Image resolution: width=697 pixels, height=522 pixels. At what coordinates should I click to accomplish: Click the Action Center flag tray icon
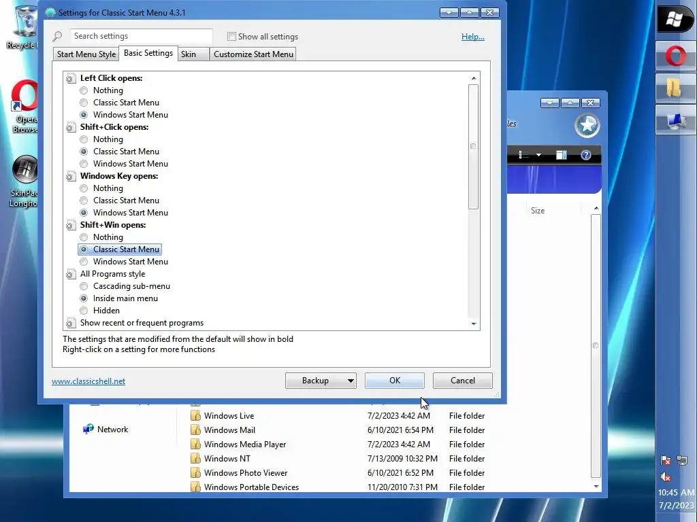pyautogui.click(x=665, y=460)
